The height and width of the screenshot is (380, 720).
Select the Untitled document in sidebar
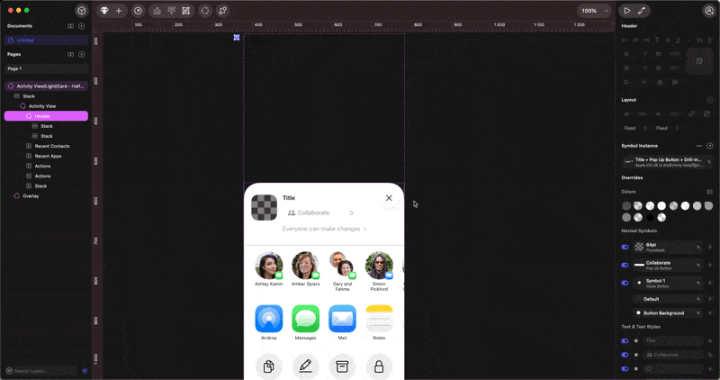47,40
